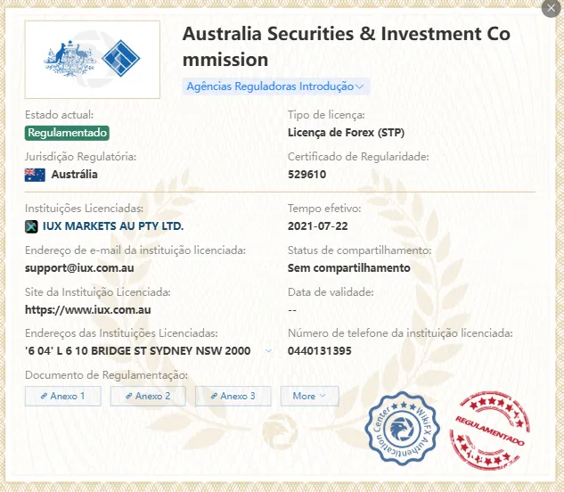
Task: Click the https://www.iux.com.au website text
Action: [88, 310]
